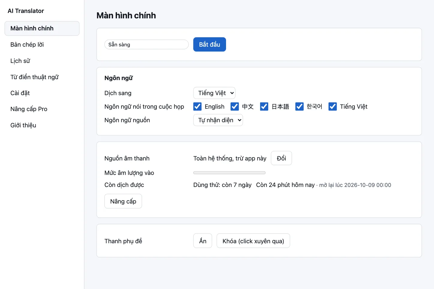Click 'Ngôn ngữ nói trong cuộc họp' label
Screen dimensions: 434x289
(144, 107)
